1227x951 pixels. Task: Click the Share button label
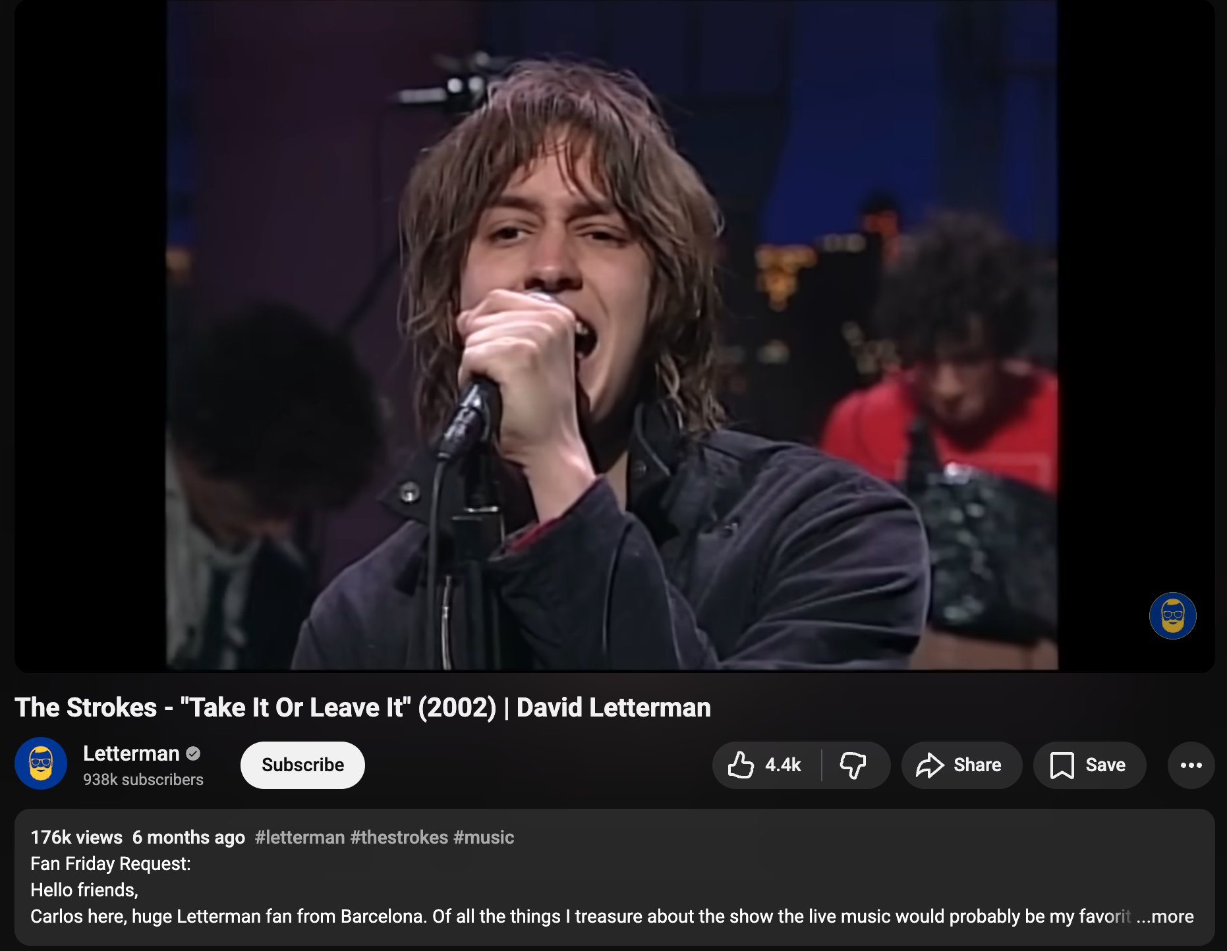[977, 765]
